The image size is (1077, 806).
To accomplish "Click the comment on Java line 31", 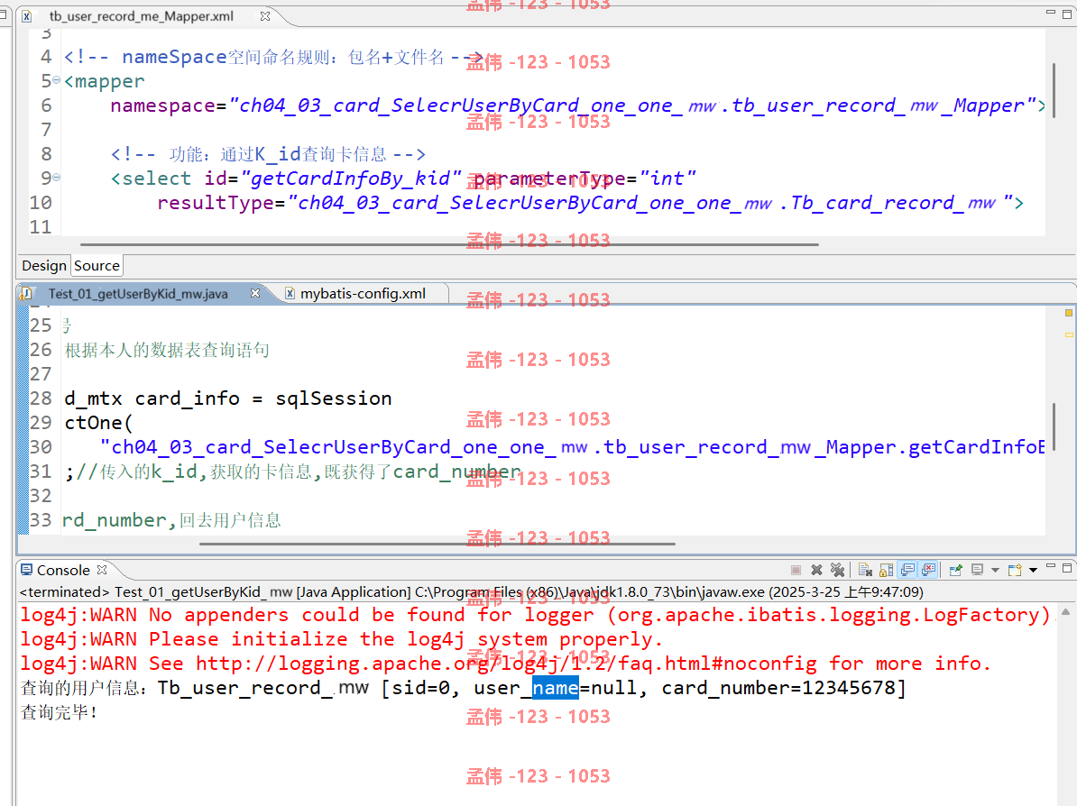I will (x=299, y=472).
